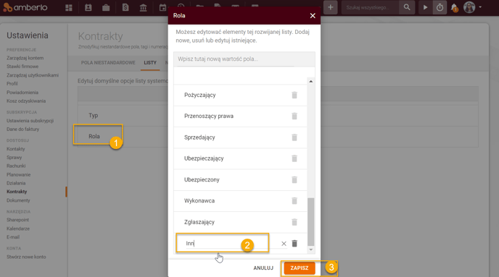Clear the edited field with X icon
Viewport: 499px width, 277px height.
tap(284, 244)
